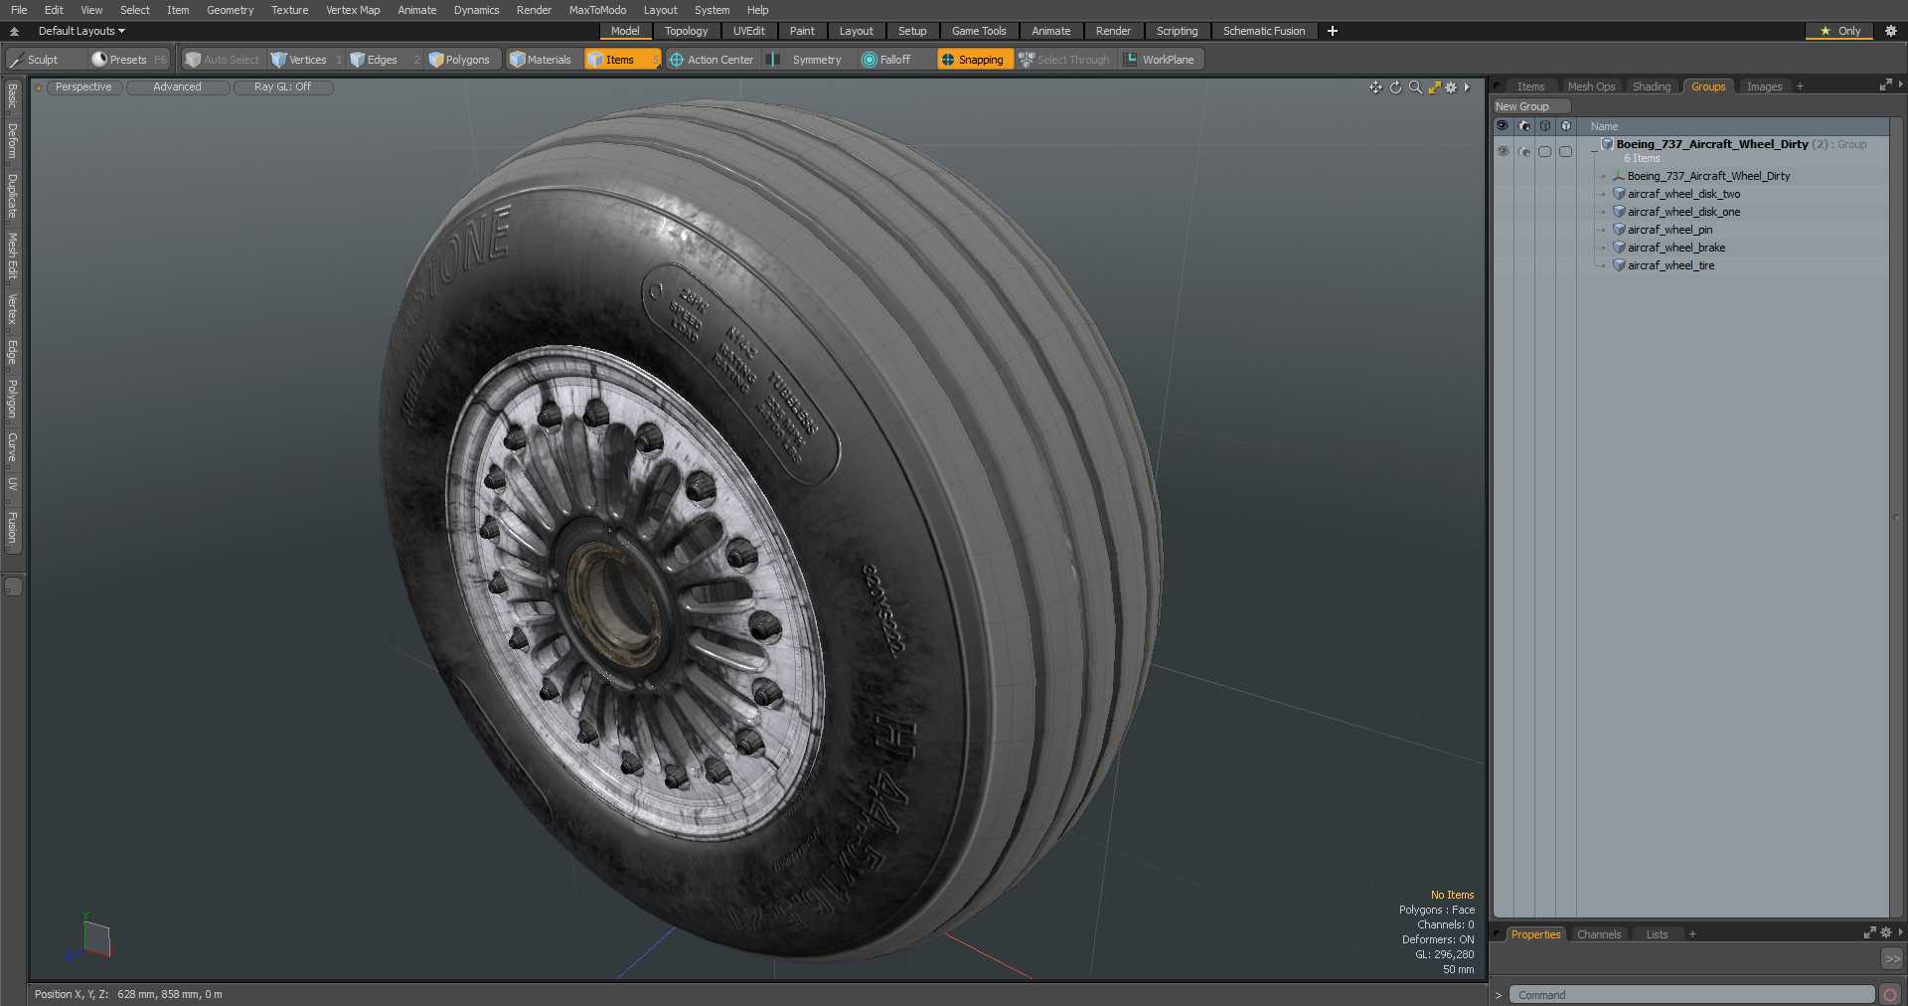Click the WorkPlane button
This screenshot has height=1006, width=1908.
pyautogui.click(x=1160, y=60)
